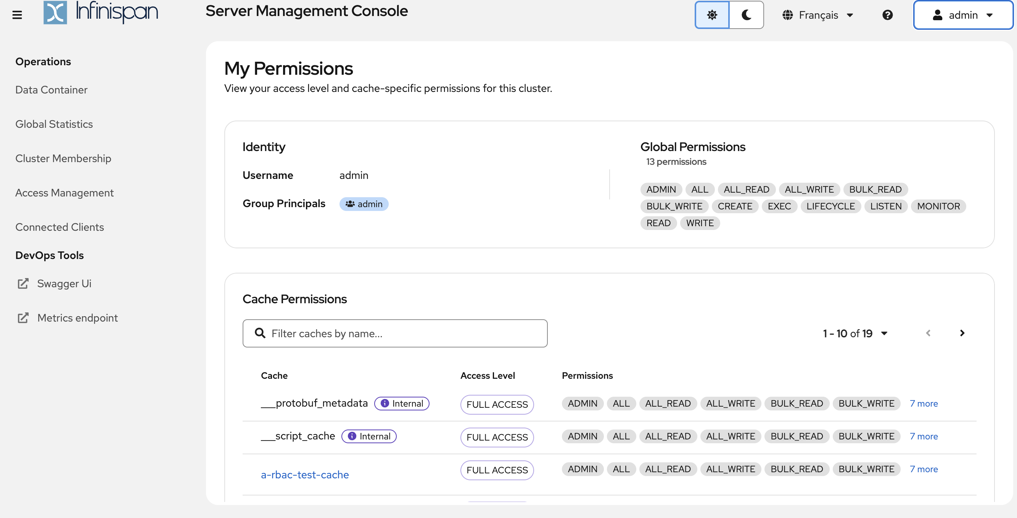Go to previous page of caches
1017x518 pixels.
(928, 333)
